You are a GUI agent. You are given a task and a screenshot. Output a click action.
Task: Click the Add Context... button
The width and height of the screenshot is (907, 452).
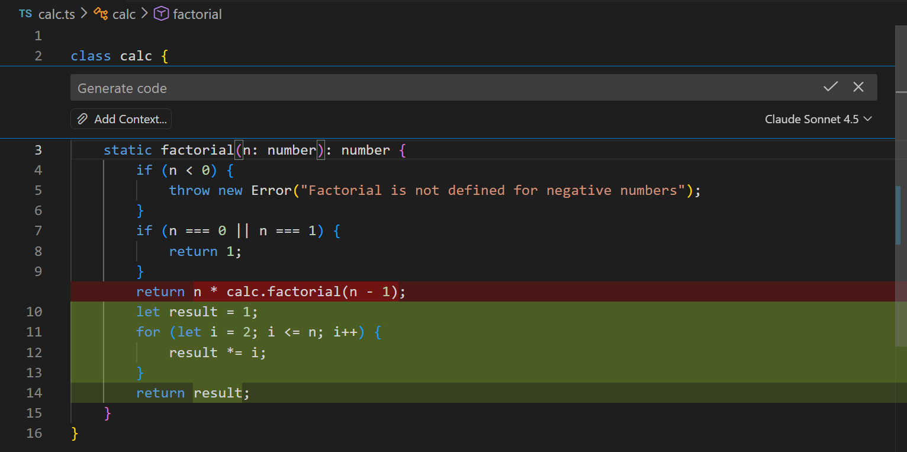pyautogui.click(x=121, y=118)
